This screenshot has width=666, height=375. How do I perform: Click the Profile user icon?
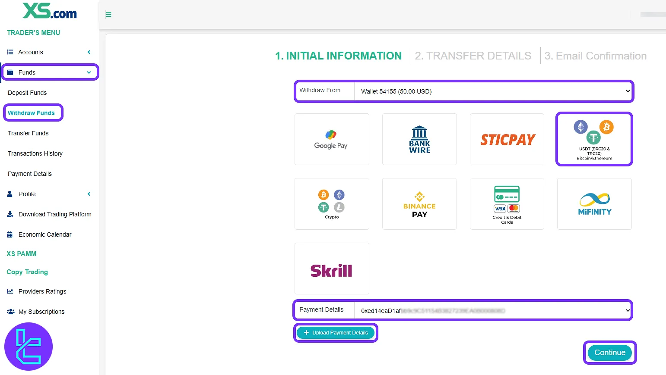pos(10,194)
